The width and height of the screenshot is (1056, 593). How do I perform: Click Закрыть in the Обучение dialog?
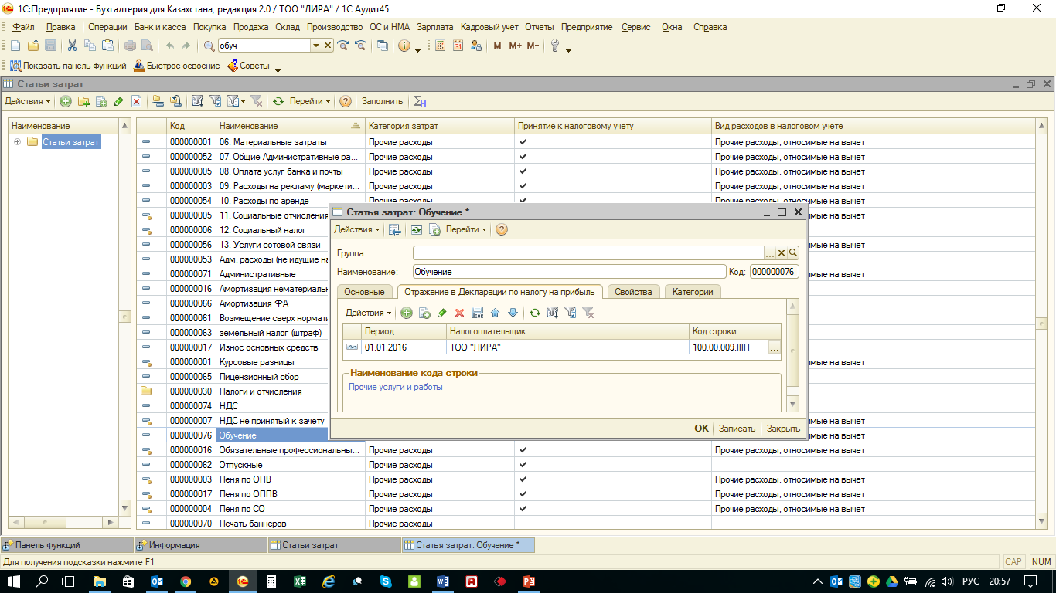pos(783,429)
